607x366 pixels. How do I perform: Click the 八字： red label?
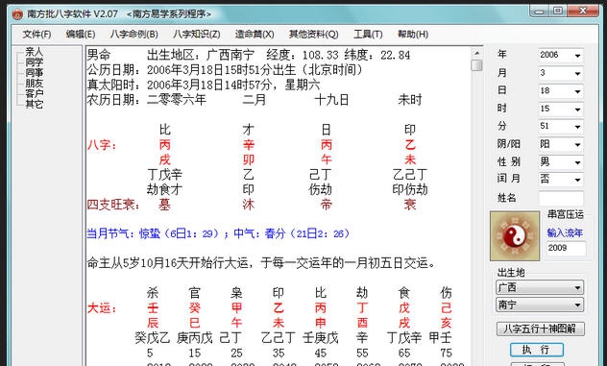[102, 145]
